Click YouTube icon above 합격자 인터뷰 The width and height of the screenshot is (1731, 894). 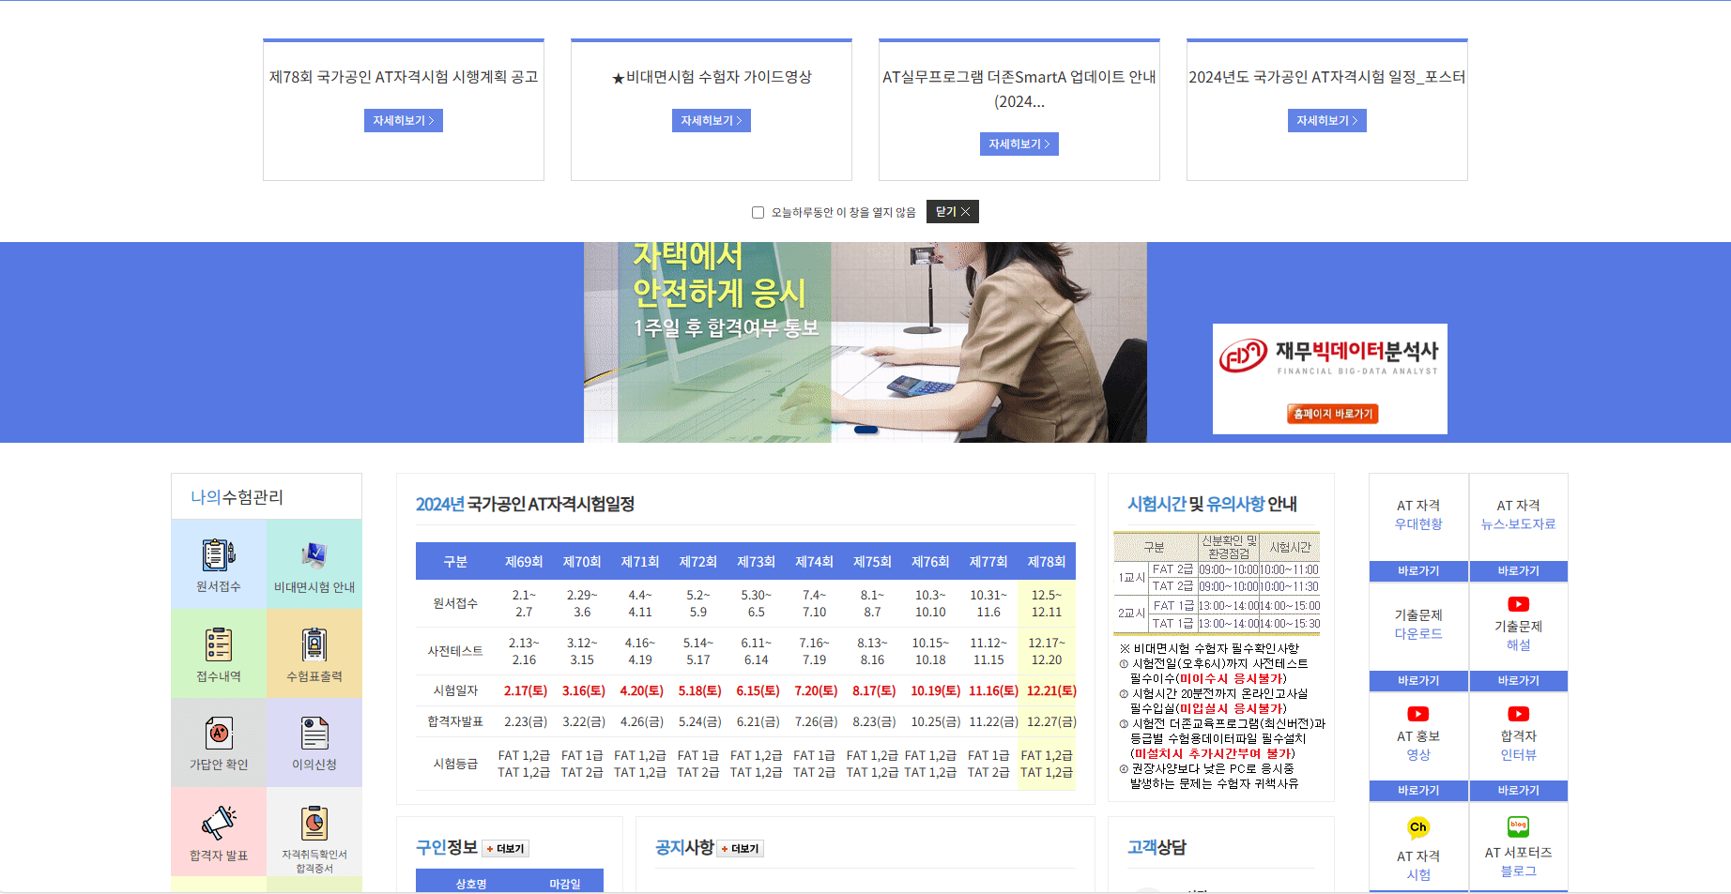1518,714
